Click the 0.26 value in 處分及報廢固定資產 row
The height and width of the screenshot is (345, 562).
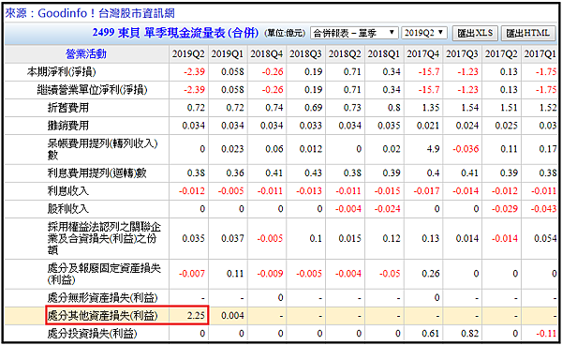click(431, 274)
